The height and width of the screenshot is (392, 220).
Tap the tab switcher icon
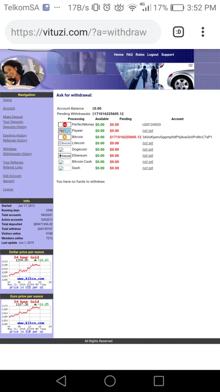pos(179,32)
